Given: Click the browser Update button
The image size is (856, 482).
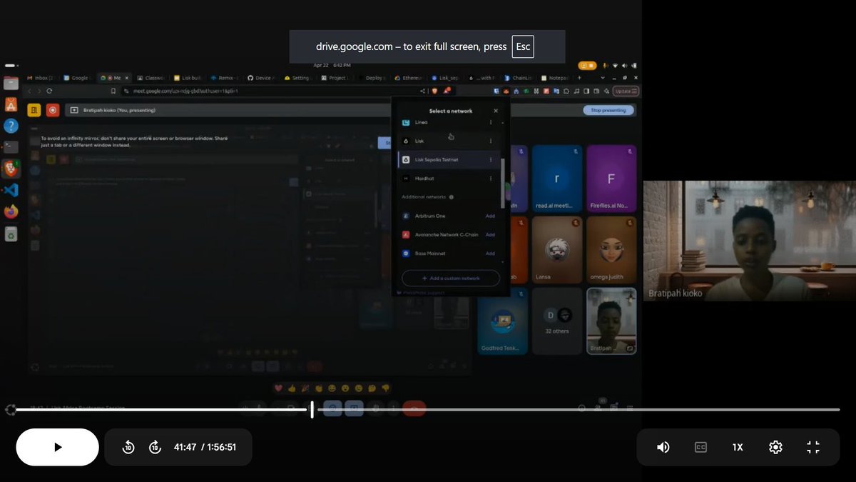Looking at the screenshot, I should click(626, 91).
